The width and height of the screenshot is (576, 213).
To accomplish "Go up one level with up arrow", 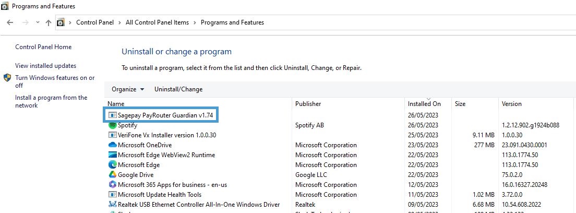I will [48, 22].
